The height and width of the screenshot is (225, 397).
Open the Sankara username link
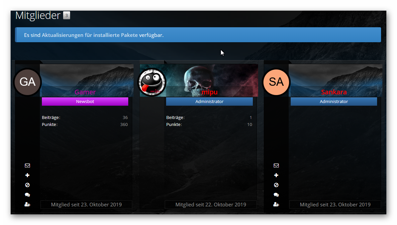334,92
